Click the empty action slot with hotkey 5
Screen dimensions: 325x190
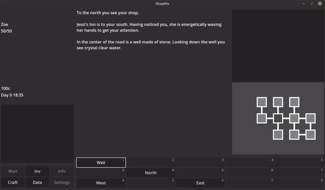click(300, 163)
